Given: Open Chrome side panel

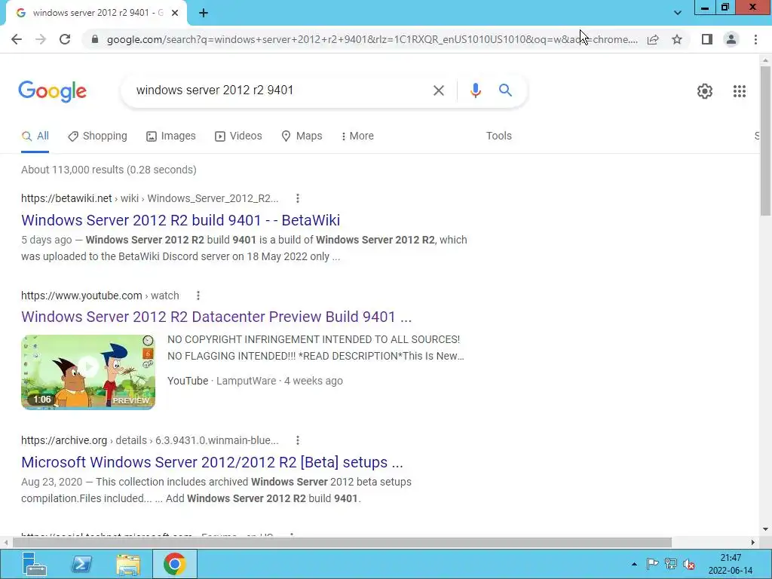Looking at the screenshot, I should click(x=707, y=39).
